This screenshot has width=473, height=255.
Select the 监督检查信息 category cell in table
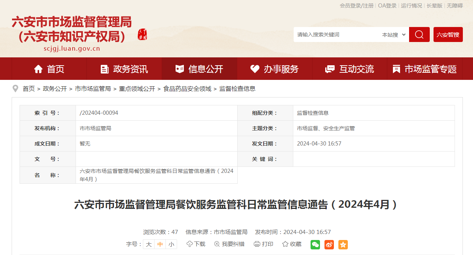313,113
